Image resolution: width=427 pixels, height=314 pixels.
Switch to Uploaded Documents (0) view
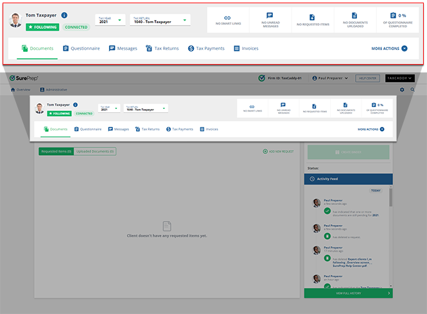click(95, 151)
